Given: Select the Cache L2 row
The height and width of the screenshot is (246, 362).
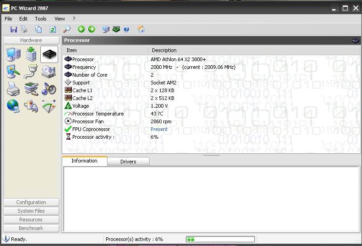Looking at the screenshot, I should [x=211, y=98].
